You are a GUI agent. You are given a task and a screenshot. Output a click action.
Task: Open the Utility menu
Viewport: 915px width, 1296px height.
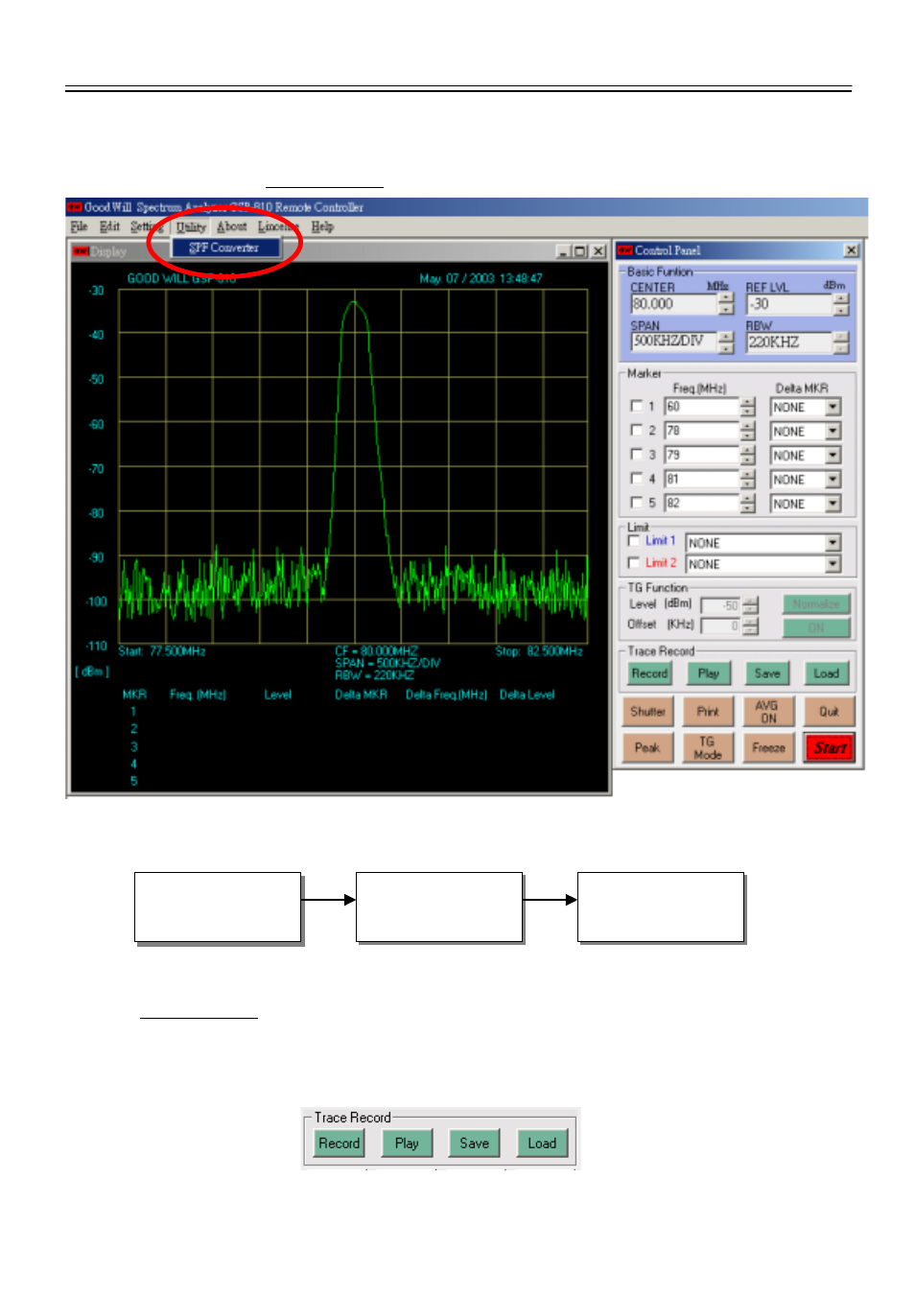[x=191, y=227]
